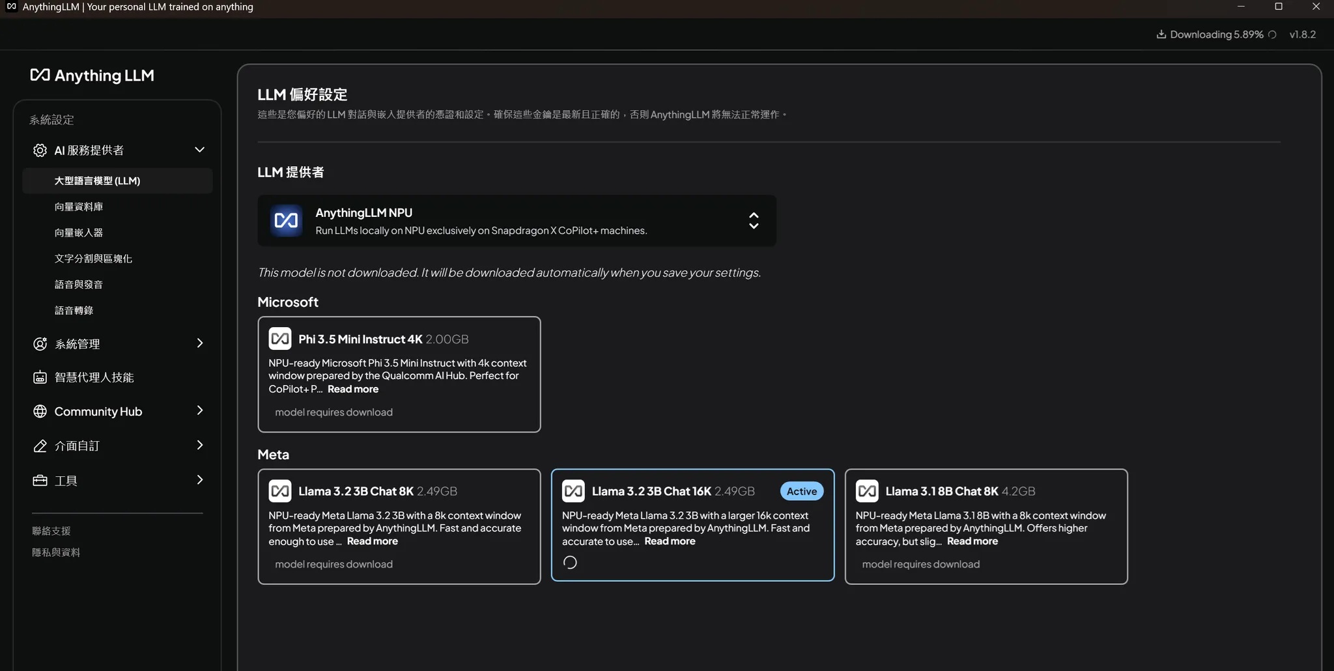The height and width of the screenshot is (671, 1334).
Task: Read more about Llama 3.2 3B Chat 8K
Action: (x=373, y=541)
